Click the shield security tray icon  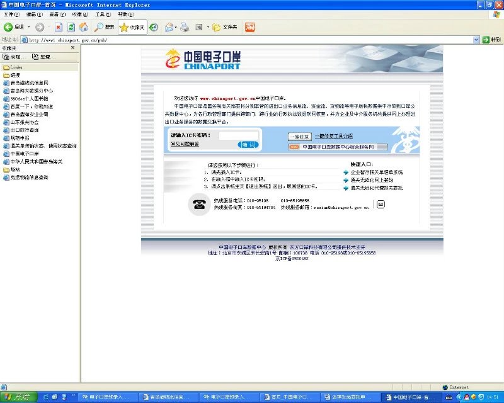click(481, 397)
